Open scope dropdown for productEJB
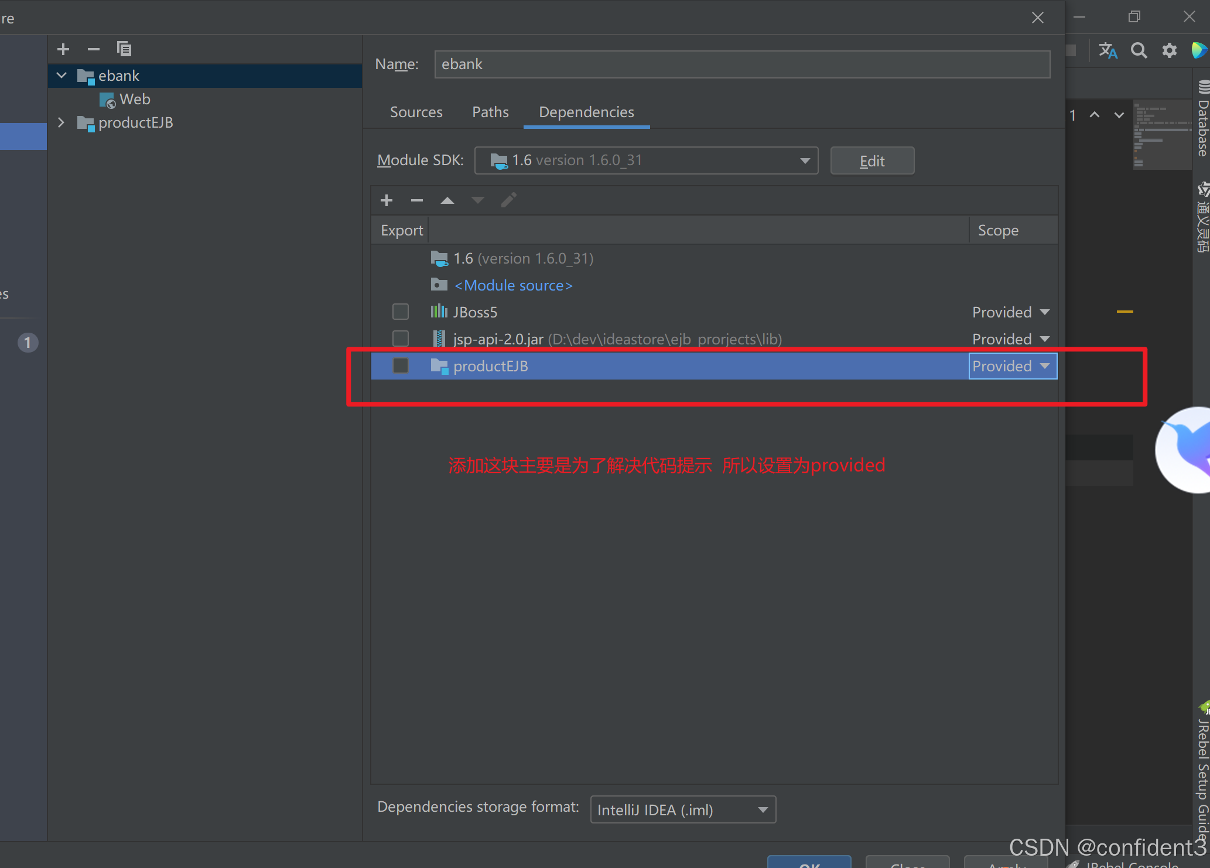The width and height of the screenshot is (1210, 868). tap(1012, 366)
